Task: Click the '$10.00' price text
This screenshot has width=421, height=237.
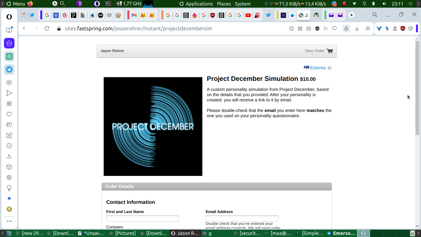Action: [x=308, y=79]
